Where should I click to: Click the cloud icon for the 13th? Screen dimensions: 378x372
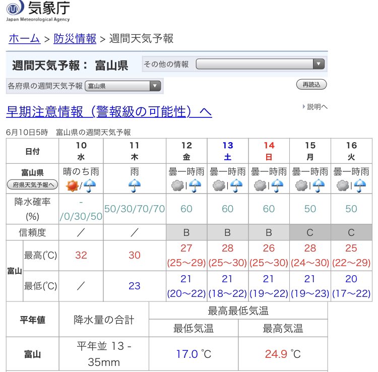[x=219, y=185]
